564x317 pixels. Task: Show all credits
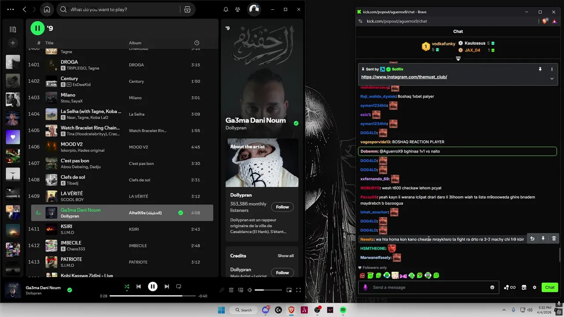coord(286,256)
